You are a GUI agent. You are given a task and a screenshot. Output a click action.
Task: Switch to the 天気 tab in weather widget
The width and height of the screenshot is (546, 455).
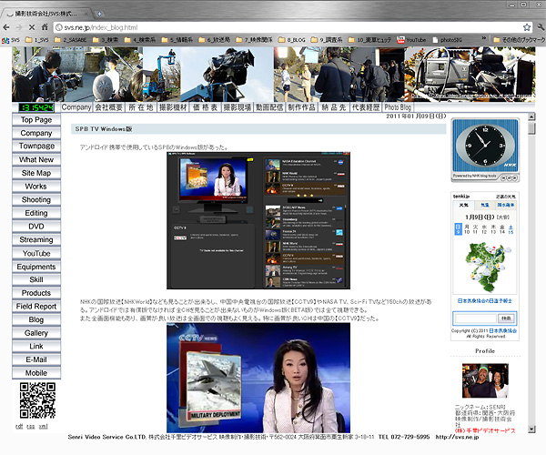tap(462, 207)
